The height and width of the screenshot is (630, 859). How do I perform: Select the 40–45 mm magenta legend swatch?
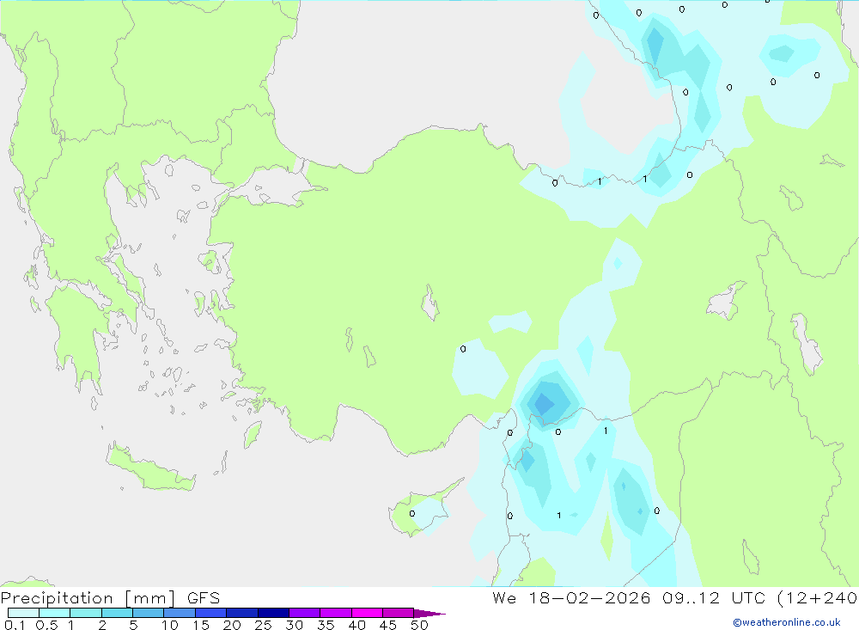pyautogui.click(x=367, y=613)
